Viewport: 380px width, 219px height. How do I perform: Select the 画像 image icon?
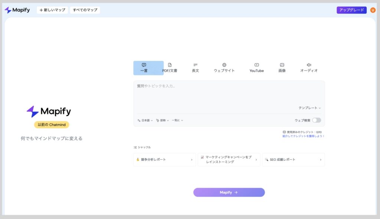point(282,65)
